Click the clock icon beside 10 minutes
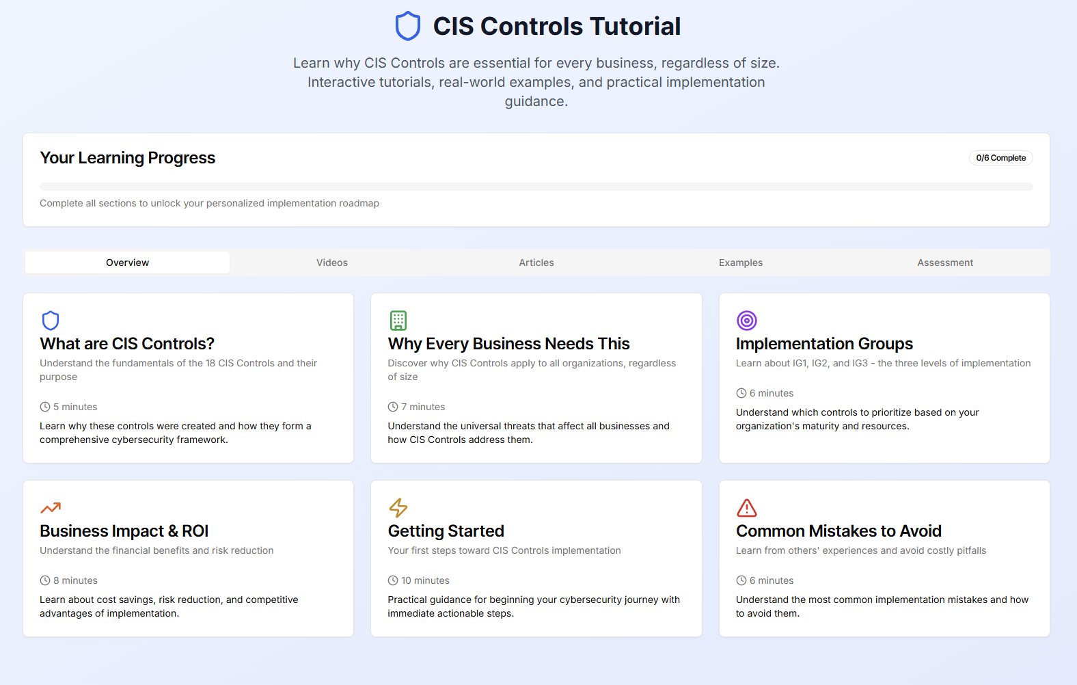 point(393,580)
